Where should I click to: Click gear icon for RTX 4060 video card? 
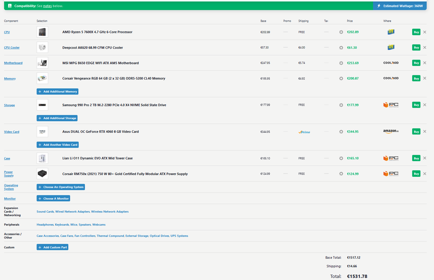[x=341, y=132]
